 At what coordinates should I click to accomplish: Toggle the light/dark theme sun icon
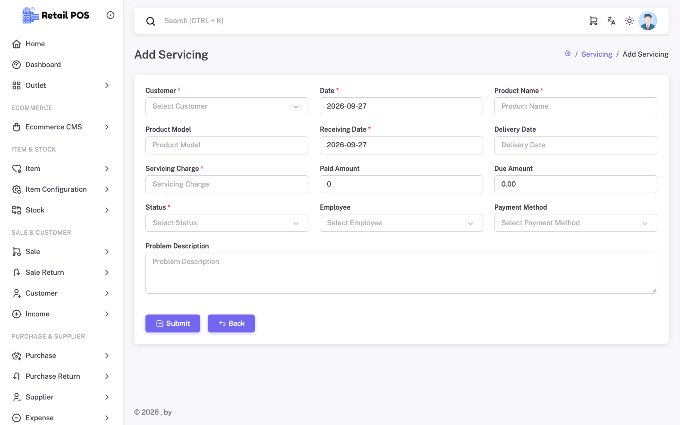pyautogui.click(x=629, y=21)
